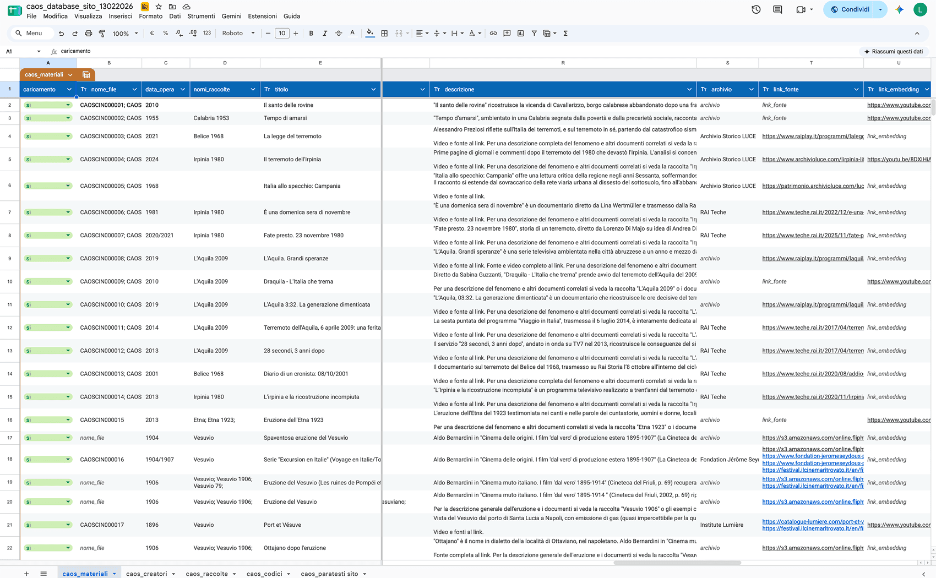Viewport: 936px width, 578px height.
Task: Open the Gemini sparkle icon
Action: tap(900, 9)
